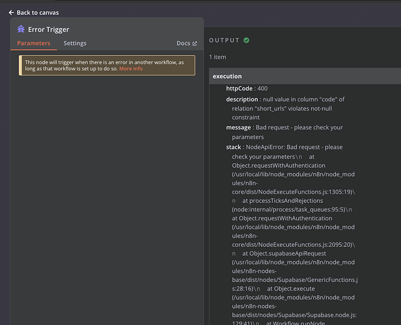Click the 'Object.supabaseApiRequest' stack line
401x325 pixels.
tap(284, 253)
